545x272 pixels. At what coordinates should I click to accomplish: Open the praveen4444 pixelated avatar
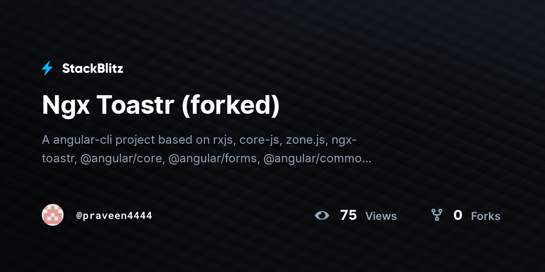pos(53,215)
